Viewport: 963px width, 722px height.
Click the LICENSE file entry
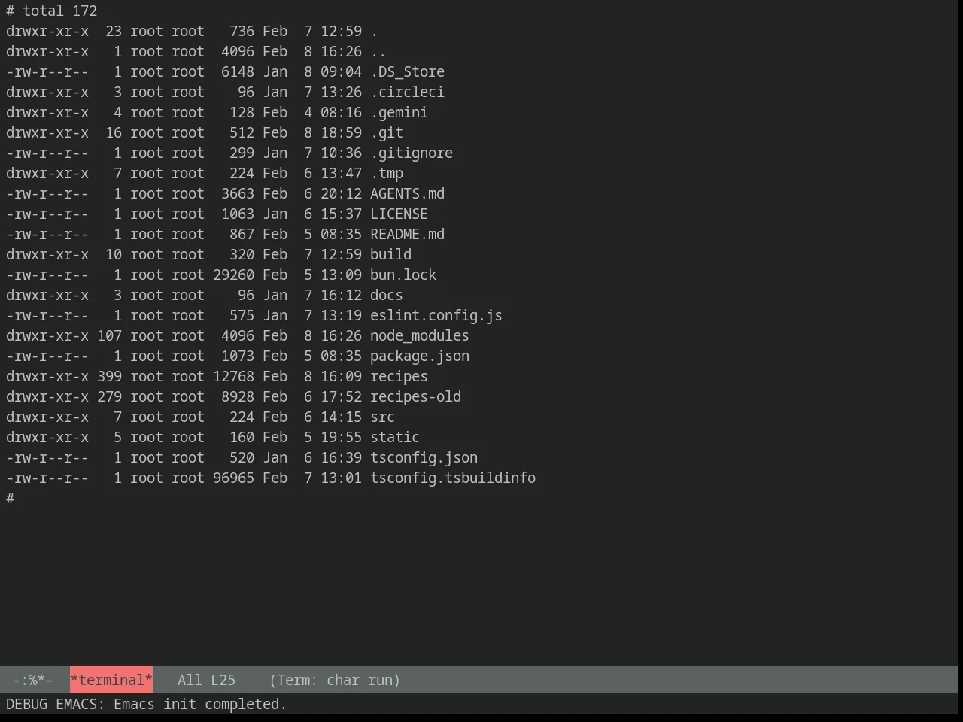point(399,214)
